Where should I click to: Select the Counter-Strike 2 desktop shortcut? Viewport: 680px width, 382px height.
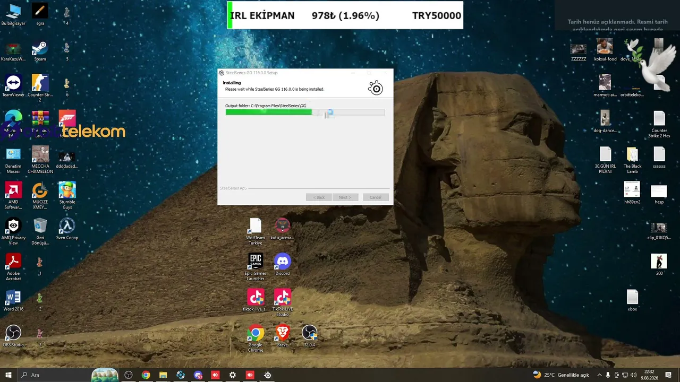click(x=40, y=89)
